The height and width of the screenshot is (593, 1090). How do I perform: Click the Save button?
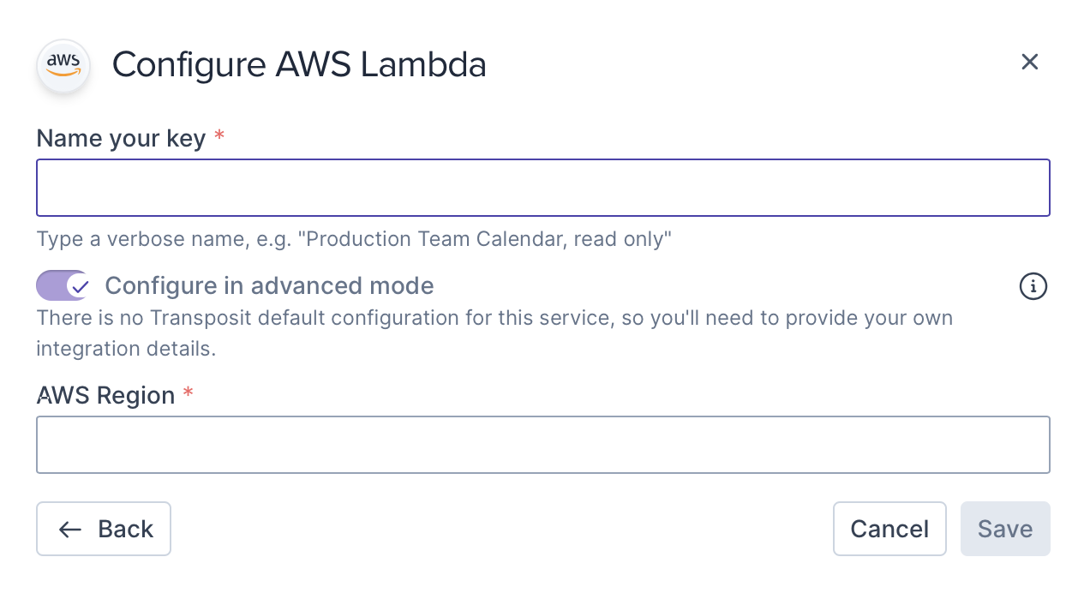(x=1005, y=529)
